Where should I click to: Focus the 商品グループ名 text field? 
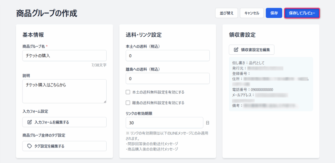(x=64, y=56)
